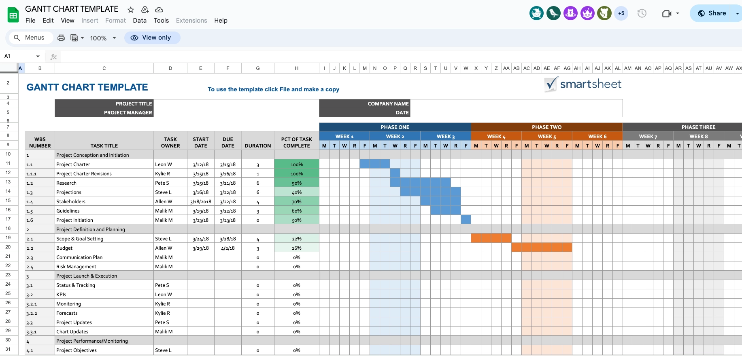Screen dimensions: 742x356
Task: Star the Gantt Chart Template document
Action: [x=130, y=10]
